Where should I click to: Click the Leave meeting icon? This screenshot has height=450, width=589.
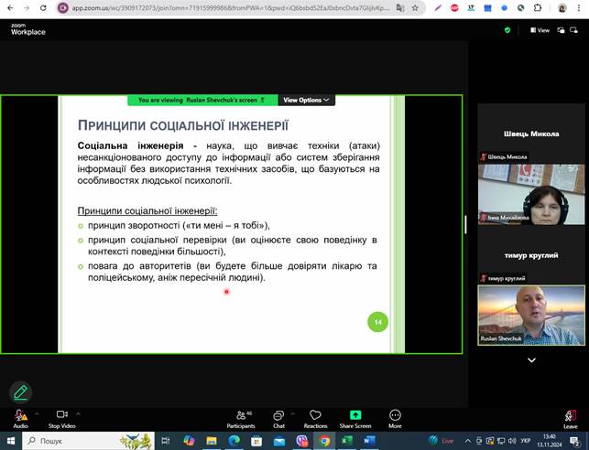click(x=570, y=415)
